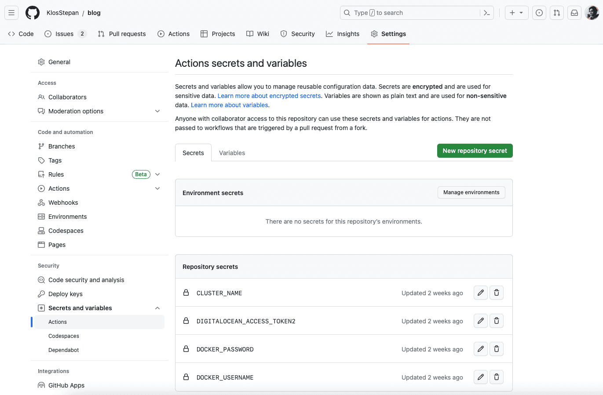Viewport: 603px width, 395px height.
Task: Open the command palette icon
Action: click(487, 13)
